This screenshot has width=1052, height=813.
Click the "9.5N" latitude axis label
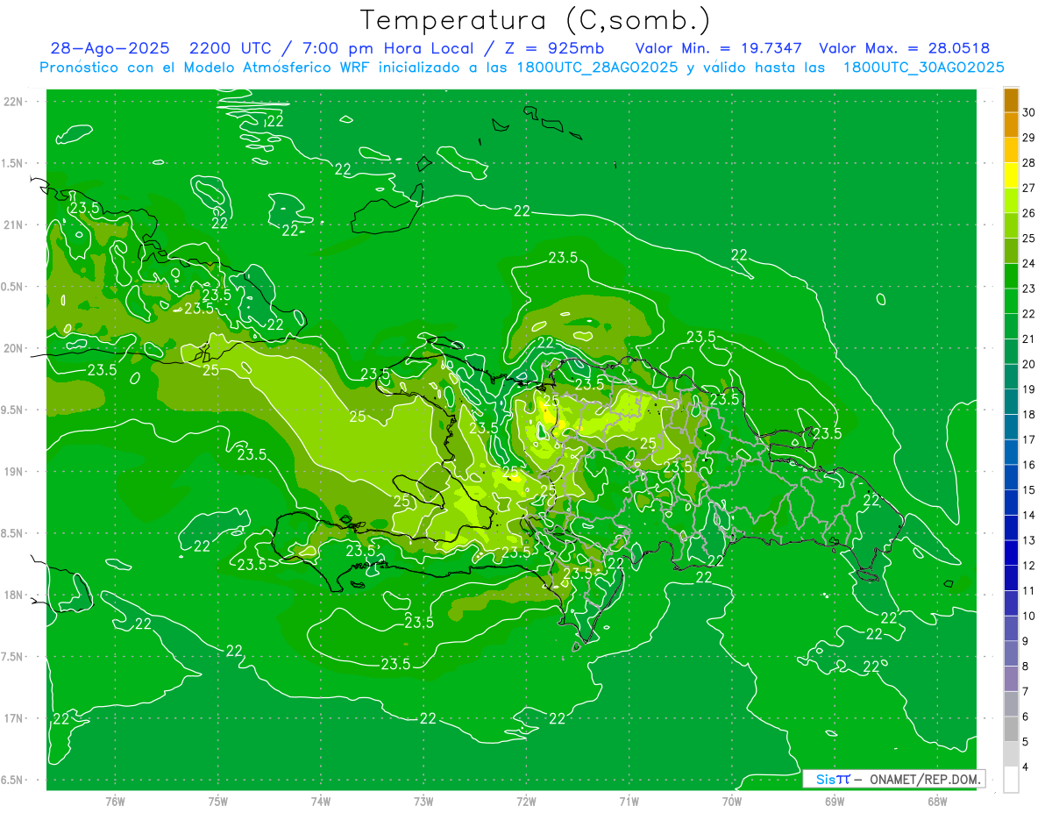coord(13,410)
